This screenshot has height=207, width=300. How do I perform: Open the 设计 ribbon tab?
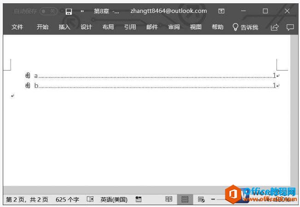coord(87,27)
